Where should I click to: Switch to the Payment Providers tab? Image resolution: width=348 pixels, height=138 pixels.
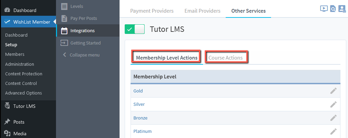pyautogui.click(x=151, y=11)
